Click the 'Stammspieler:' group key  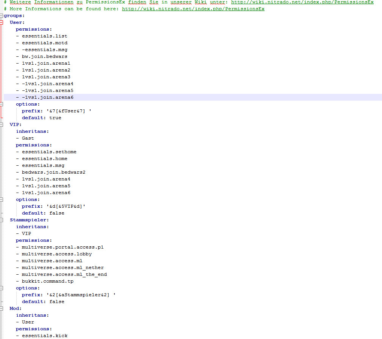click(x=29, y=220)
